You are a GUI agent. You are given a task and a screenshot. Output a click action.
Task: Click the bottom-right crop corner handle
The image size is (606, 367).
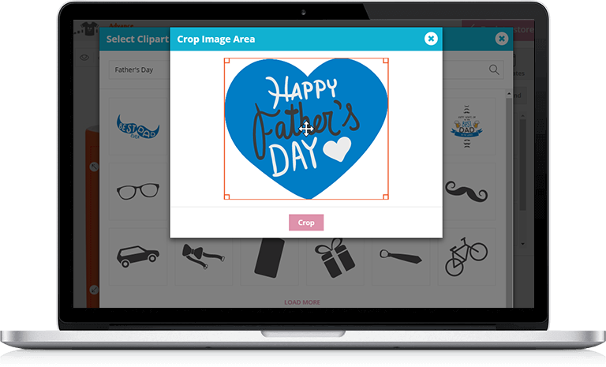[385, 197]
